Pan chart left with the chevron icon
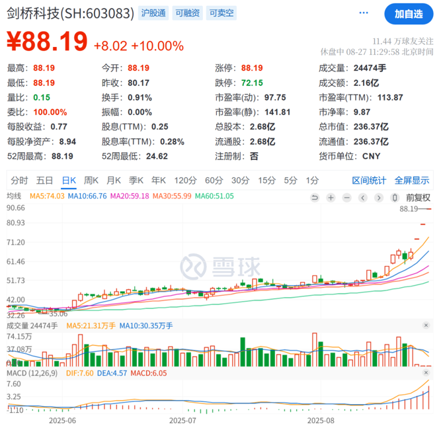Viewport: 441px width, 426px height. point(363,198)
